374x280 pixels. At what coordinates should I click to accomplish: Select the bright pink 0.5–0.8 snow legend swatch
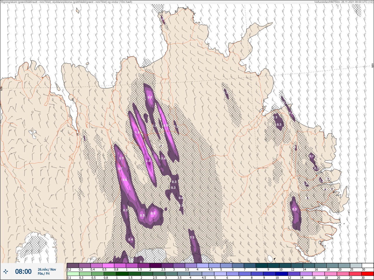[x=108, y=265]
